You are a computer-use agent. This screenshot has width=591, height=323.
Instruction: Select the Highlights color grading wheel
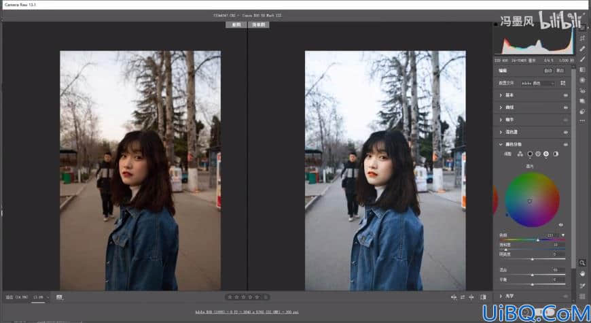[546, 154]
